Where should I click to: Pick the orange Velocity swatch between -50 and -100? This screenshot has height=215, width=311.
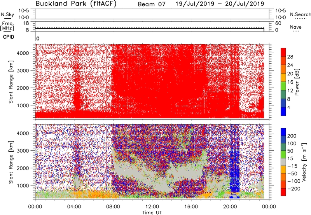[x=283, y=177]
